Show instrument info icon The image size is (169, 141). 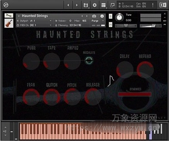[x=102, y=16]
